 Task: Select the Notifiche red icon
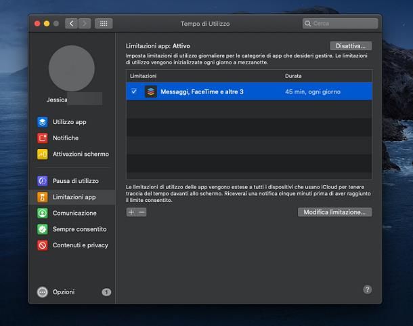point(43,138)
